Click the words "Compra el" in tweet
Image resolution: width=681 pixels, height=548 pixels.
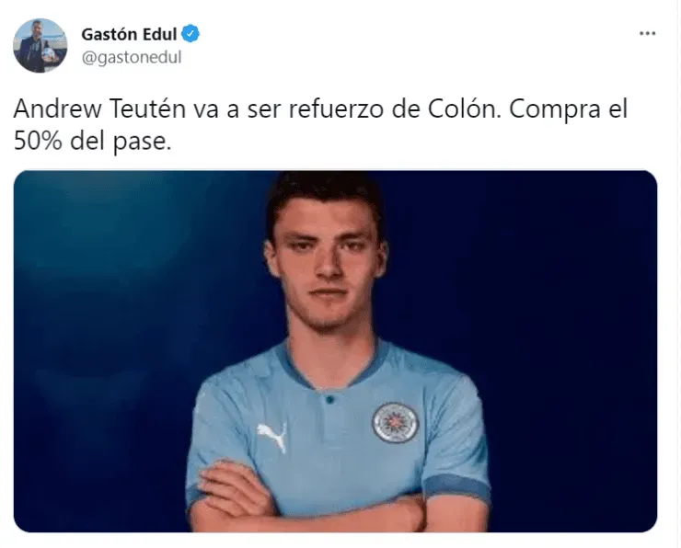[568, 109]
